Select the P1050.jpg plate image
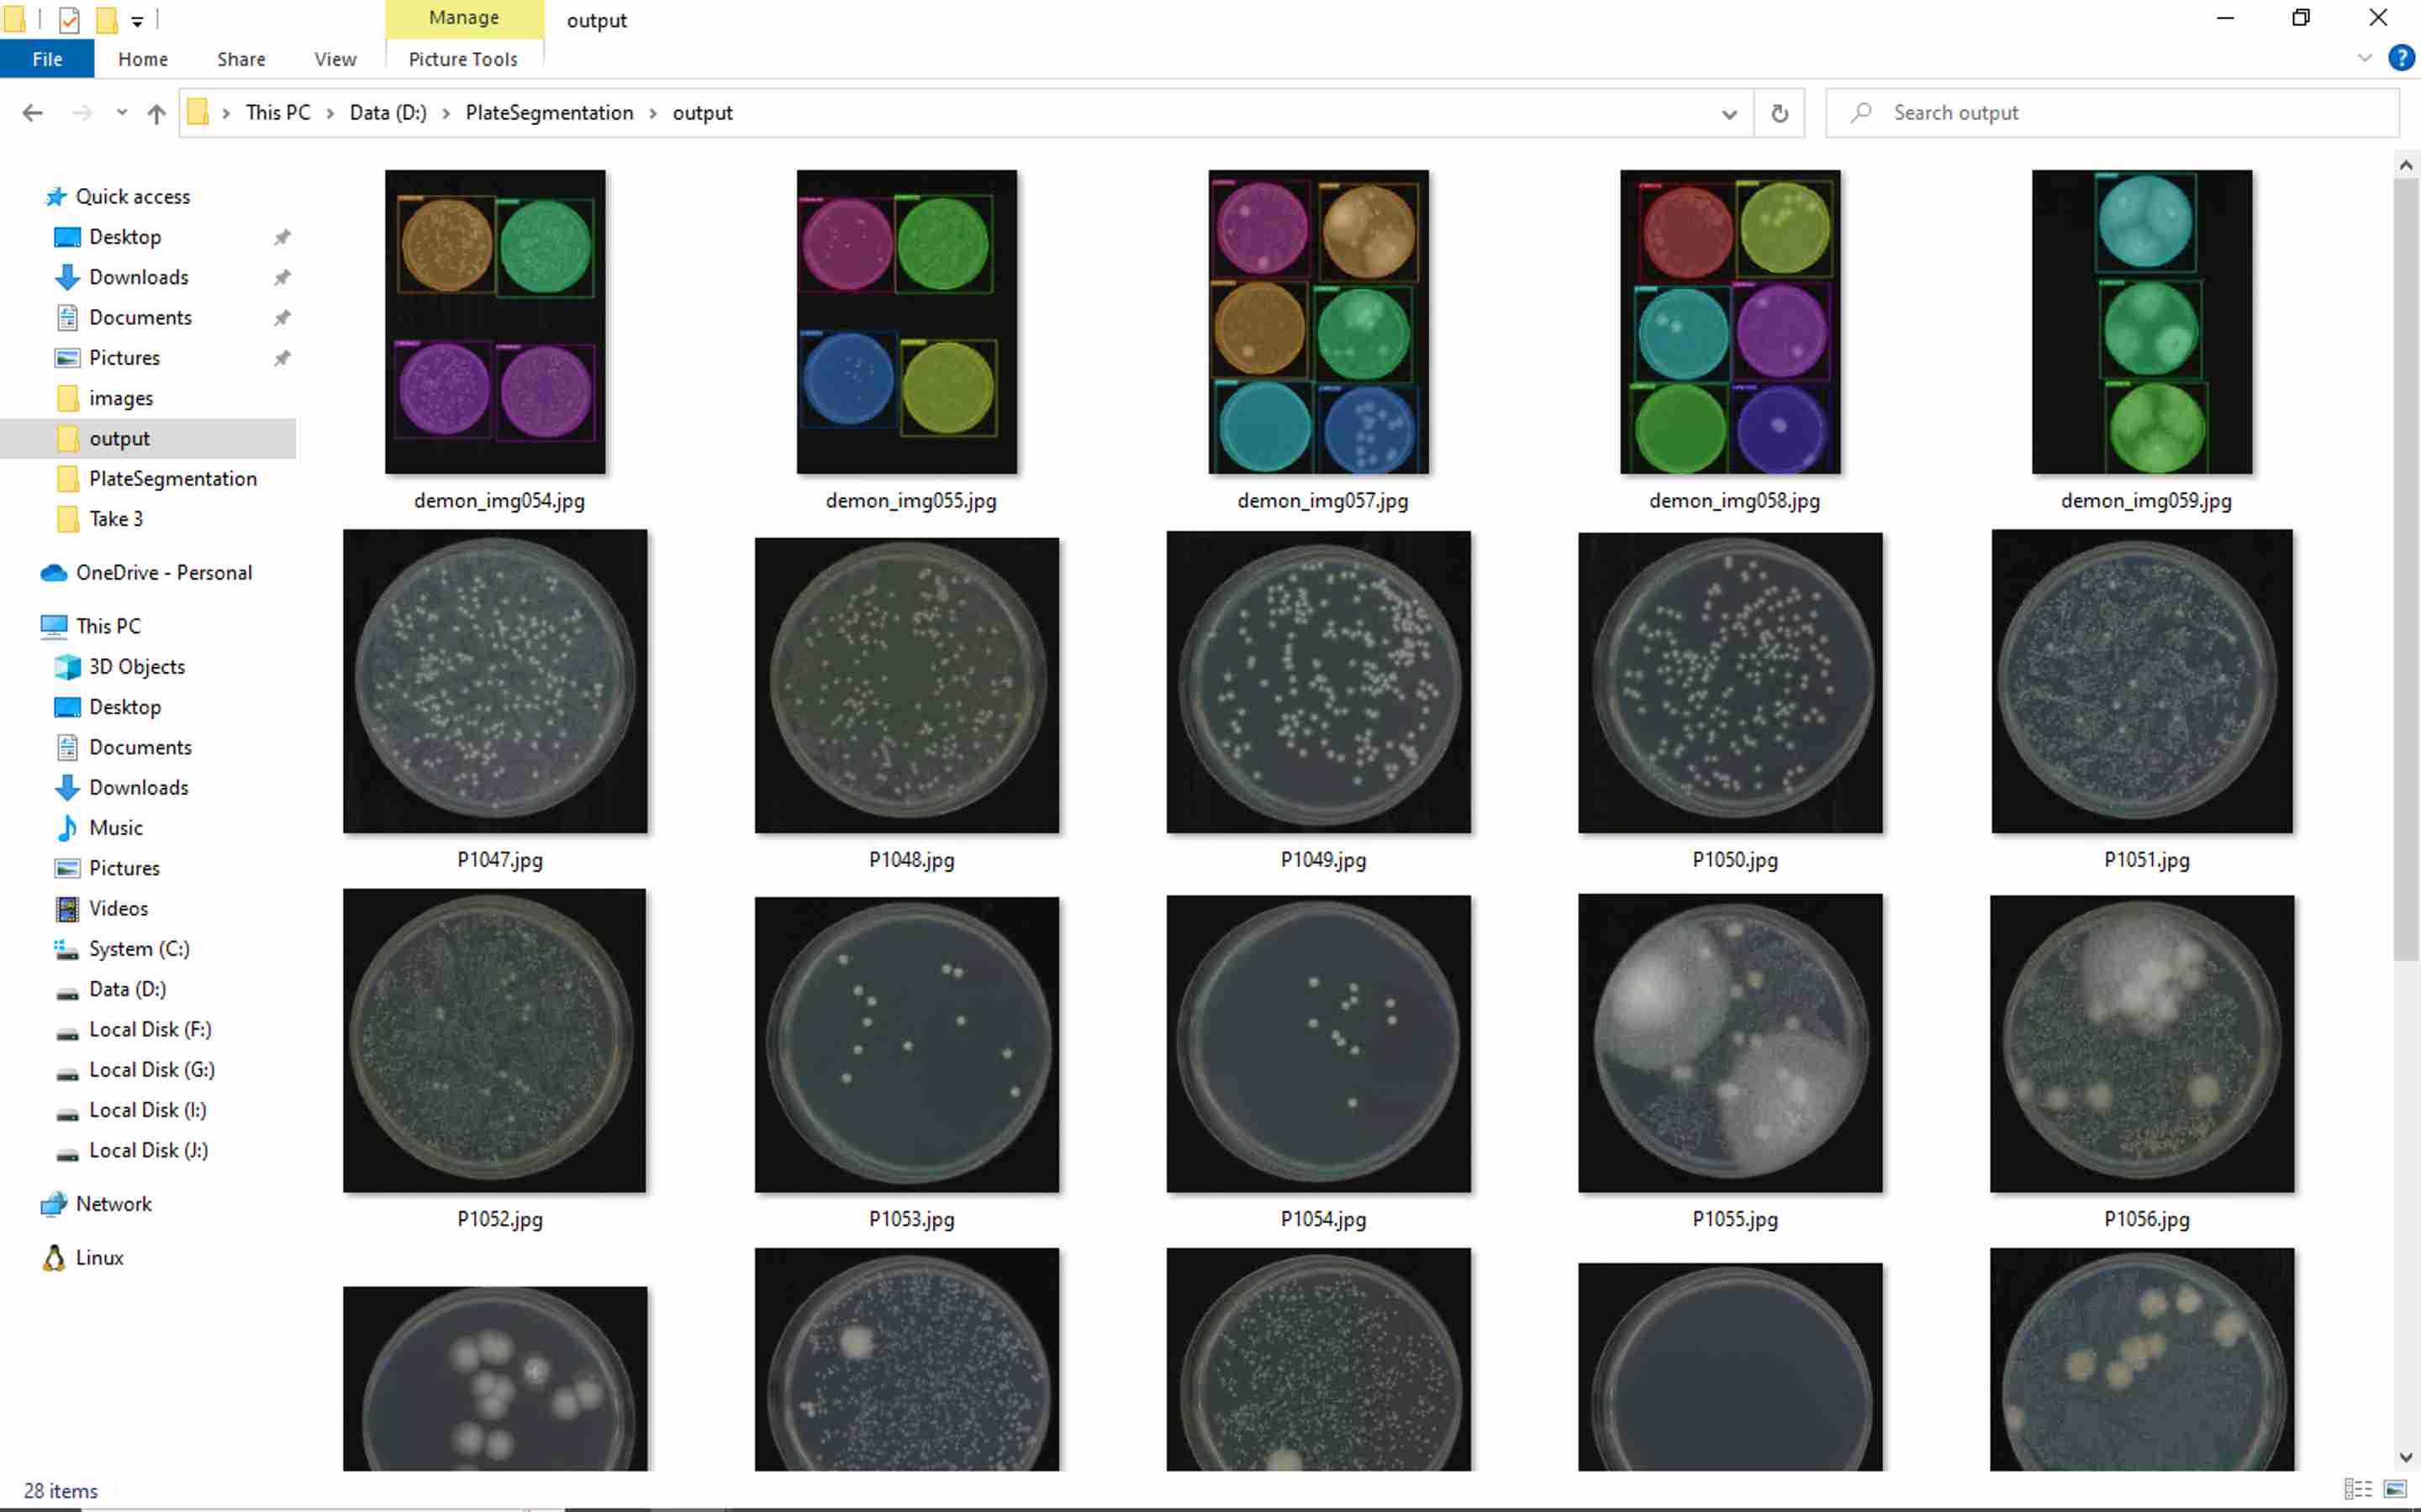This screenshot has width=2421, height=1512. point(1730,682)
